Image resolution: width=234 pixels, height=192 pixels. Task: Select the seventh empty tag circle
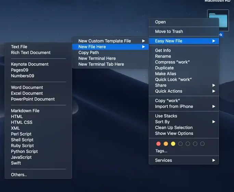(x=203, y=144)
